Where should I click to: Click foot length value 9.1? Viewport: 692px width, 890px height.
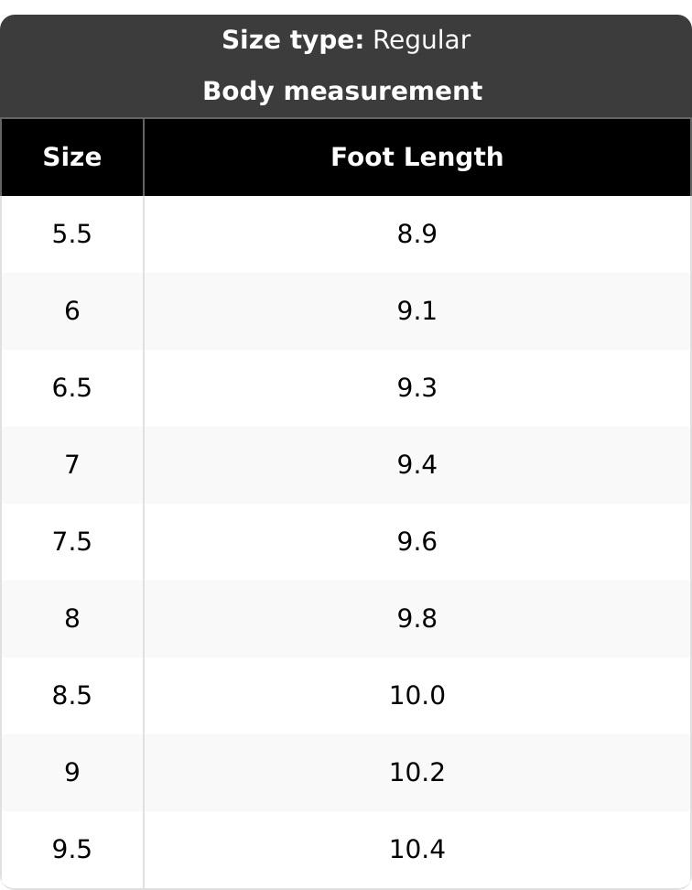(x=416, y=311)
